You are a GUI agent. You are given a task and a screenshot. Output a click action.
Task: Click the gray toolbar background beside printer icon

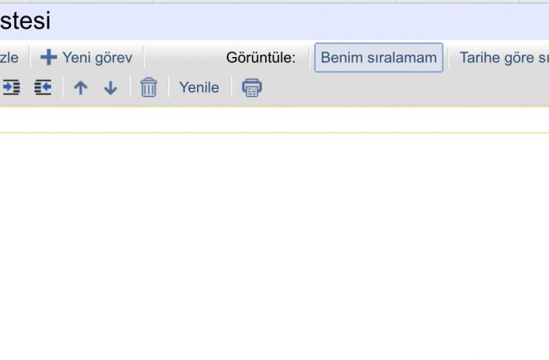tap(402, 87)
